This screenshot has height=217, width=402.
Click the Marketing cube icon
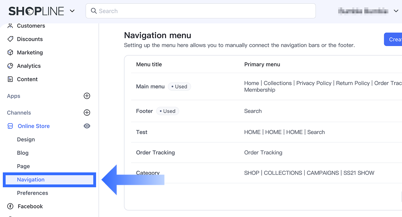[x=10, y=53]
